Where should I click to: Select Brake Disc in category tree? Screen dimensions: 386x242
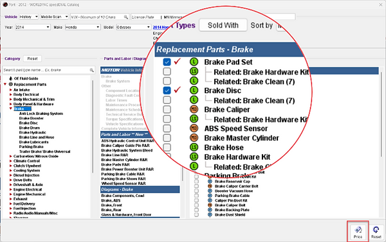click(28, 123)
